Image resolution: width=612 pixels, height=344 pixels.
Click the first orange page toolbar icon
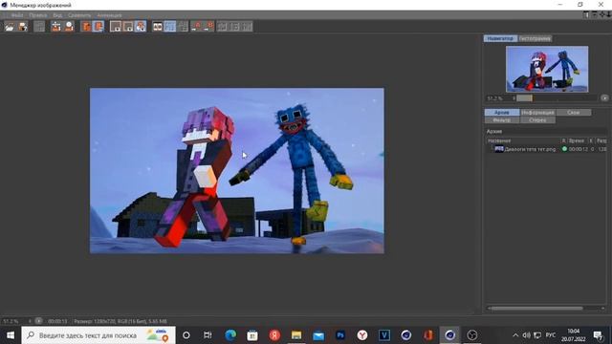85,27
